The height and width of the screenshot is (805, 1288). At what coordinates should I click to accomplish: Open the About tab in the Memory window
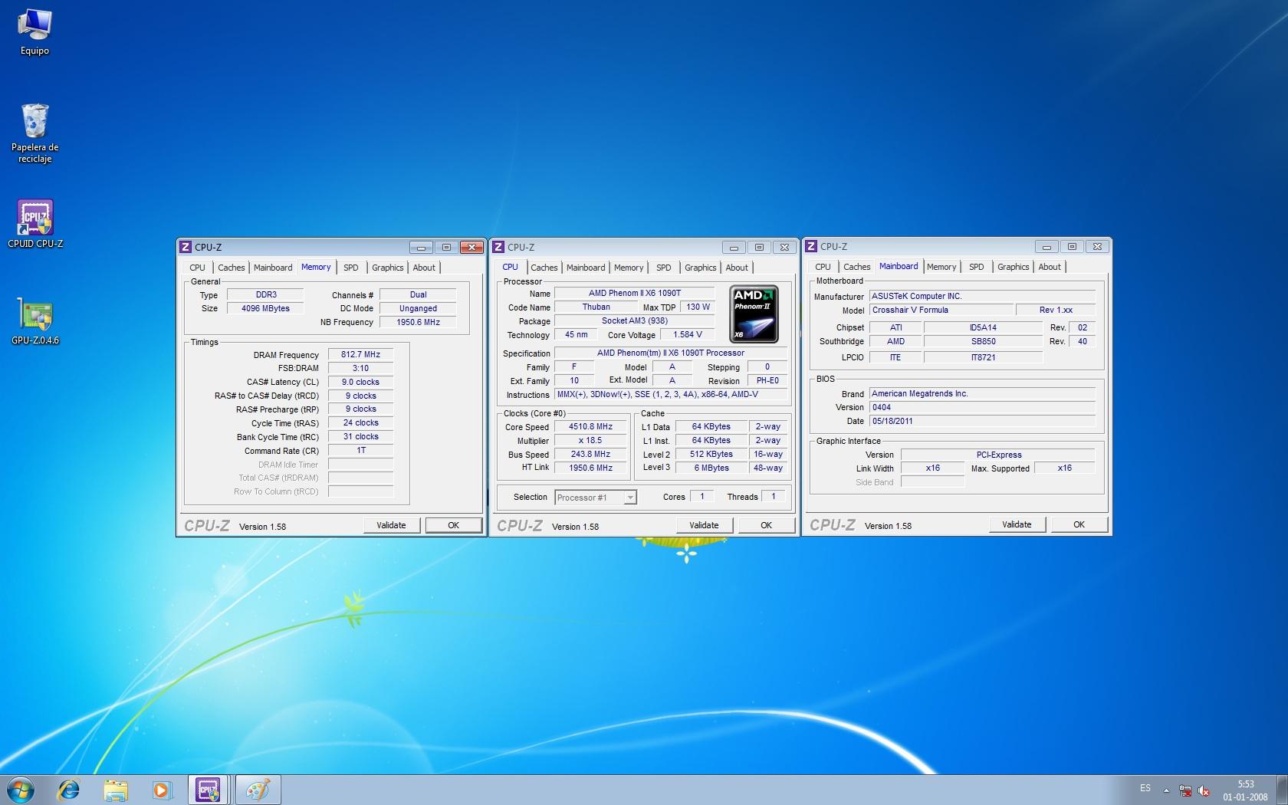point(424,268)
